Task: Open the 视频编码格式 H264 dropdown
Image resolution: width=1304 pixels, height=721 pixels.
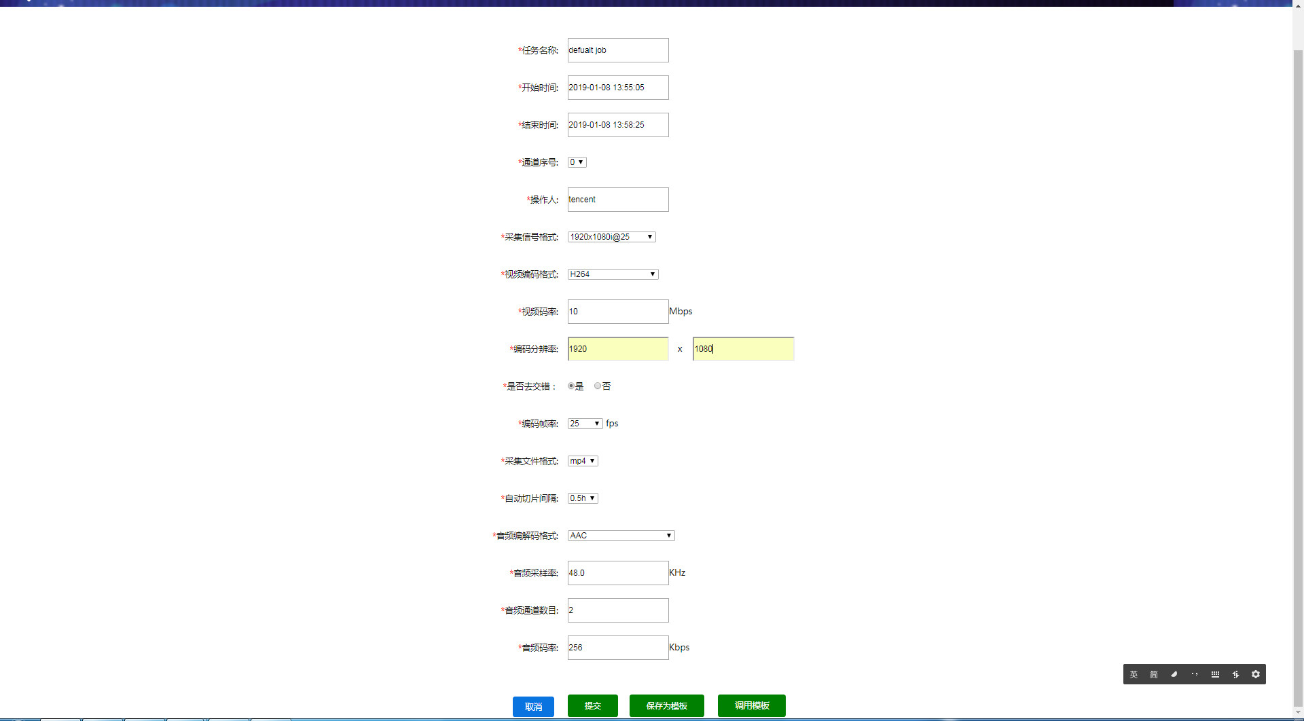Action: (613, 274)
